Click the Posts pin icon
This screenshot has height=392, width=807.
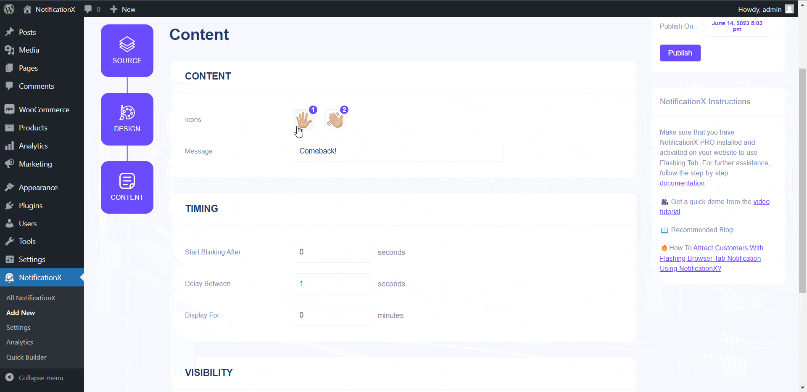9,32
